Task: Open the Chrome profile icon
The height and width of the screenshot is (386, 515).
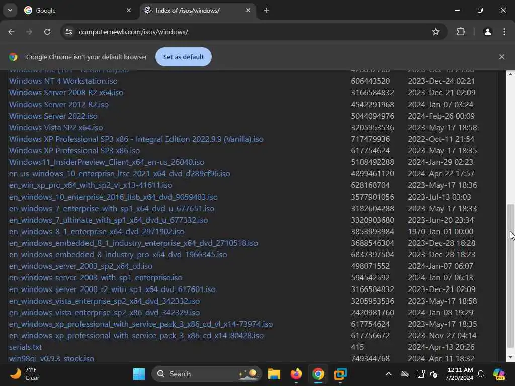Action: (x=487, y=32)
